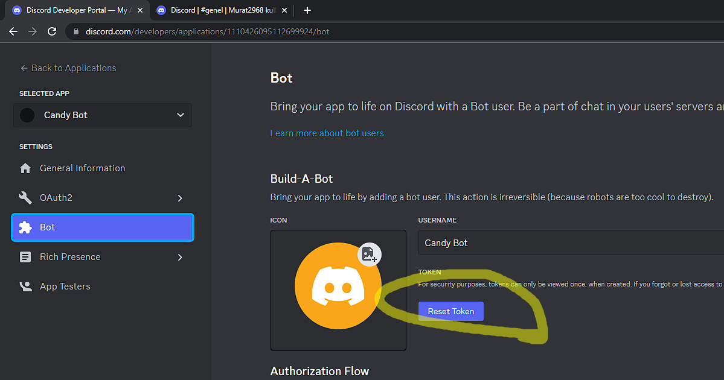Image resolution: width=724 pixels, height=380 pixels.
Task: Click the OAuth2 wrench icon
Action: click(x=25, y=198)
